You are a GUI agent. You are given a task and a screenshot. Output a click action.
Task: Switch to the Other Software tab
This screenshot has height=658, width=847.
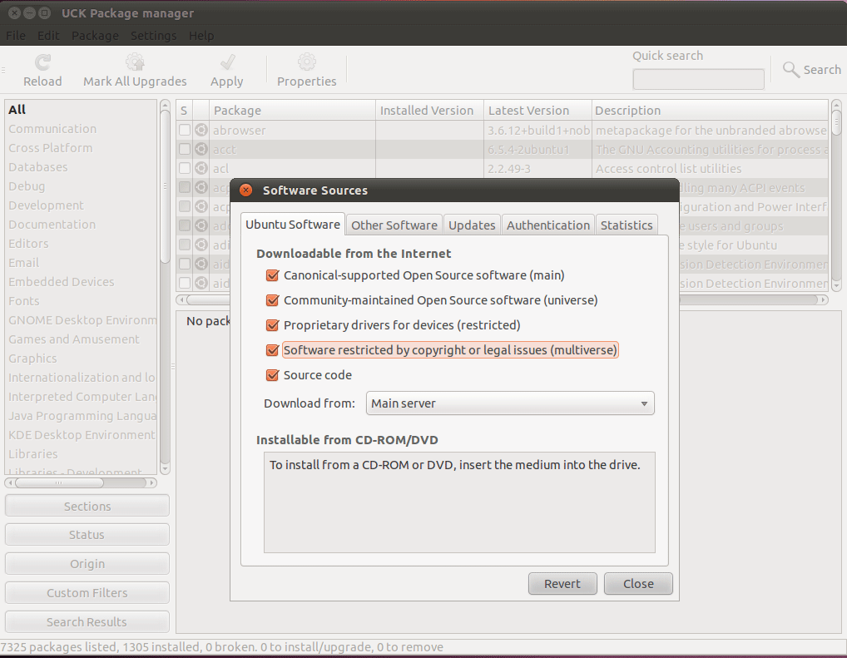coord(394,225)
